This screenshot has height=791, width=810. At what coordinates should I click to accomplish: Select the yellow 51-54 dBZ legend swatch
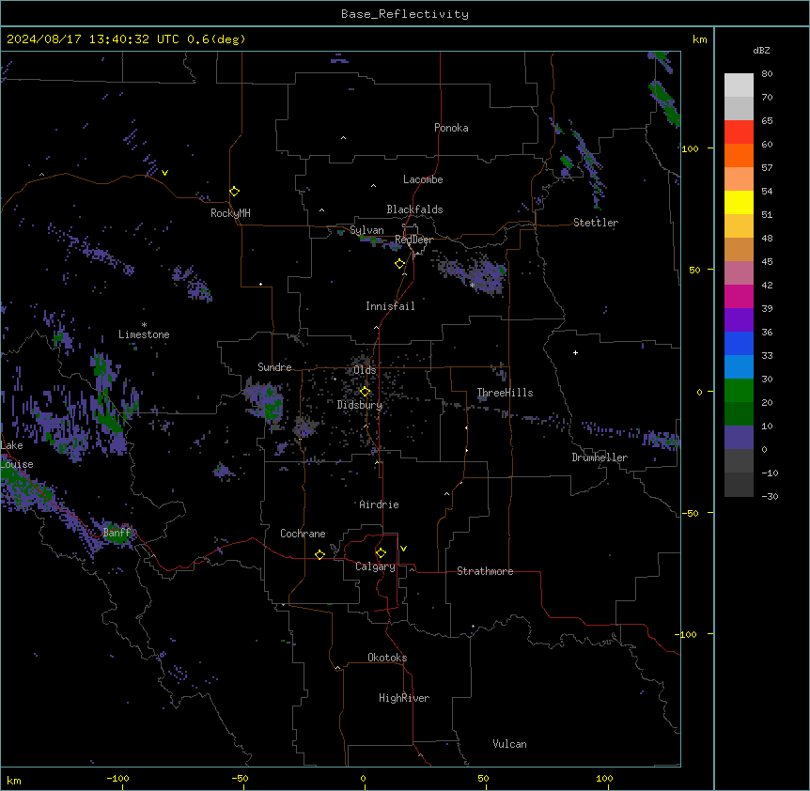(739, 202)
